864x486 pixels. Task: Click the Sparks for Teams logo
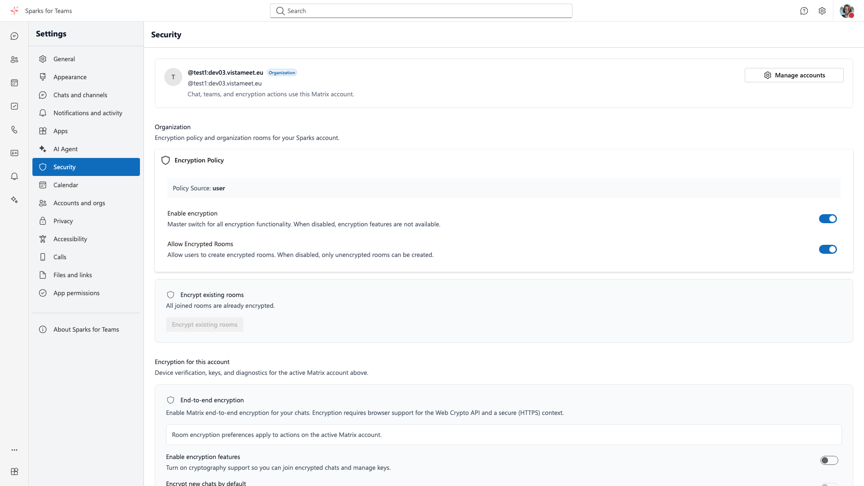click(x=15, y=11)
